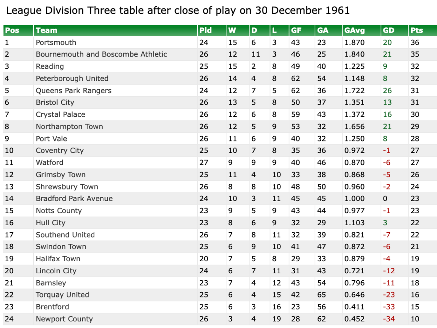
Task: Select the GAvg column header
Action: pos(354,31)
